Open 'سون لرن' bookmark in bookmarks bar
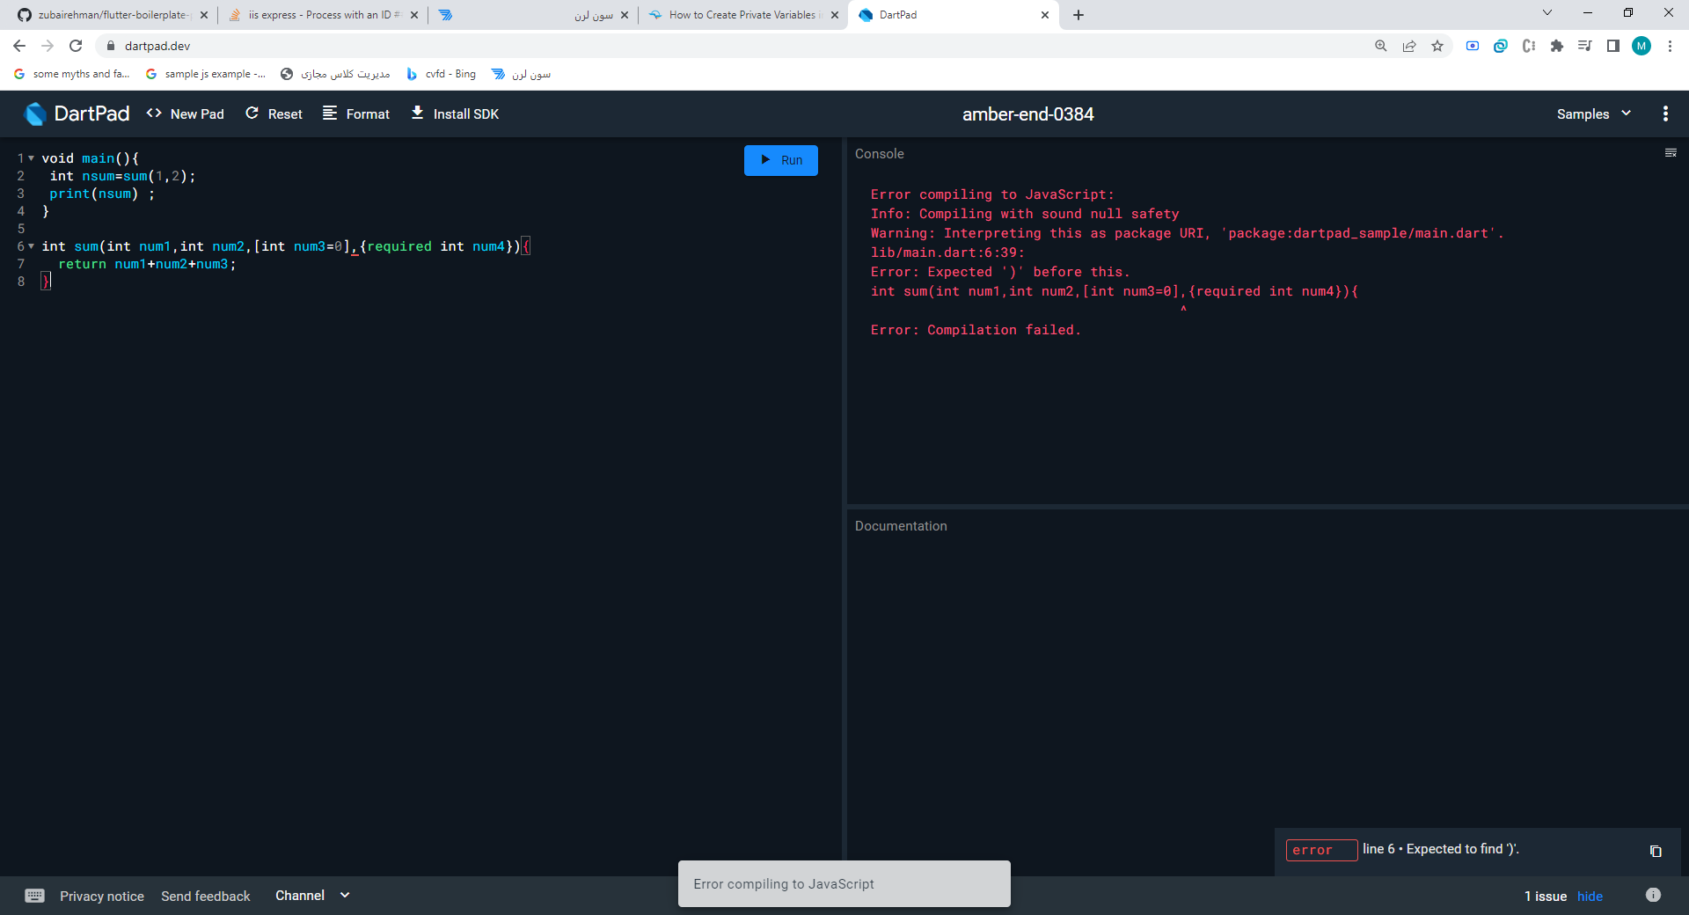Viewport: 1689px width, 915px height. (521, 74)
